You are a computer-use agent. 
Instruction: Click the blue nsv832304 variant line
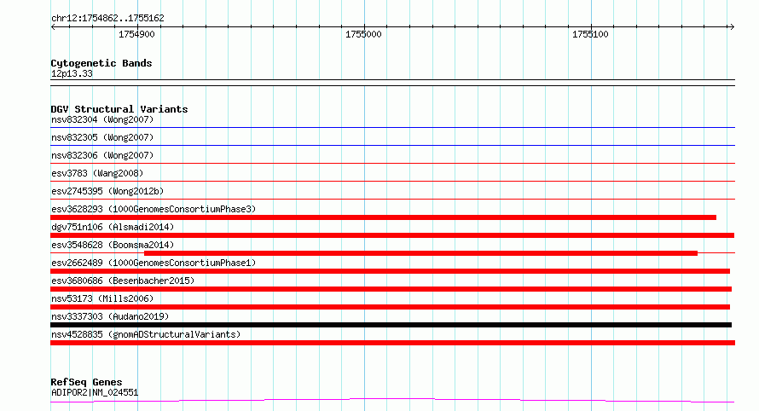392,128
